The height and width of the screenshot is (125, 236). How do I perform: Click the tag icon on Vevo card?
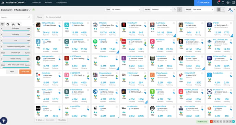click(x=60, y=109)
